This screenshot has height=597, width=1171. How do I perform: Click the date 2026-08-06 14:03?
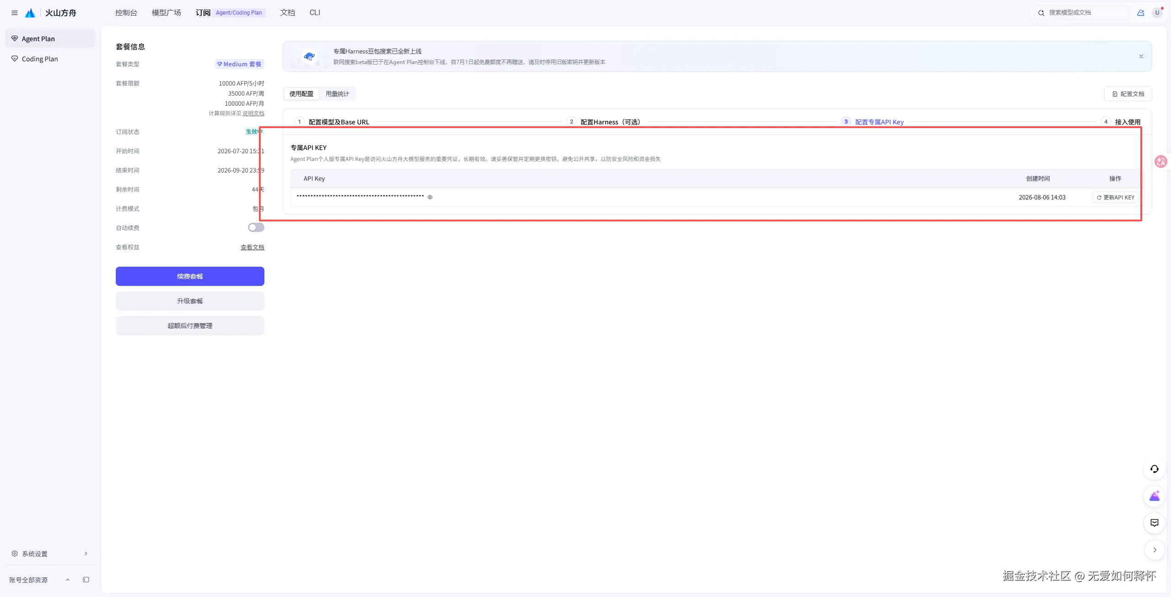[1042, 197]
